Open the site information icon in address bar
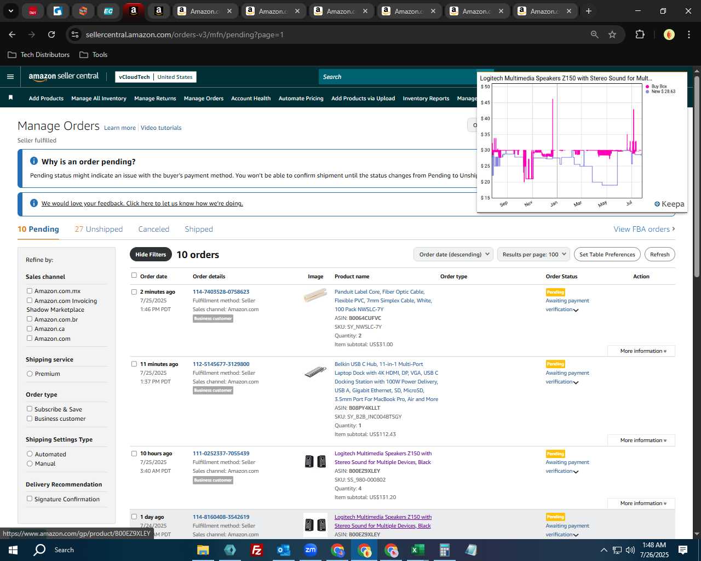Screen dimensions: 701x561 coord(75,35)
